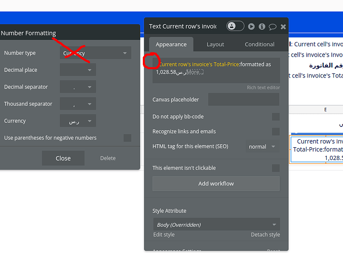Image resolution: width=343 pixels, height=253 pixels.
Task: Check This element isn't clickable
Action: point(276,168)
